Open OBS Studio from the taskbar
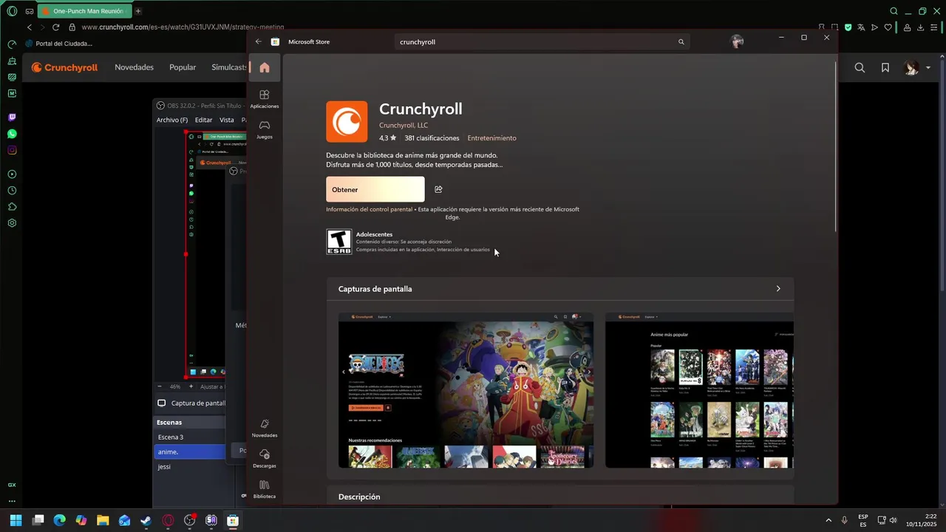 [x=189, y=520]
